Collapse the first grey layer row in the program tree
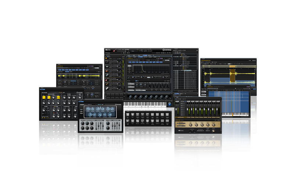This screenshot has height=196, width=294. click(x=180, y=57)
